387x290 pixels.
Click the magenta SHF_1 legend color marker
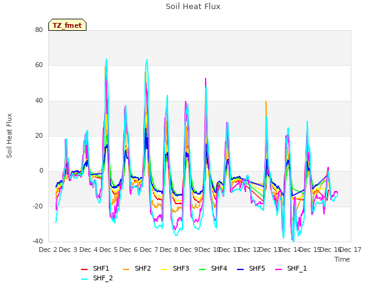(x=278, y=269)
